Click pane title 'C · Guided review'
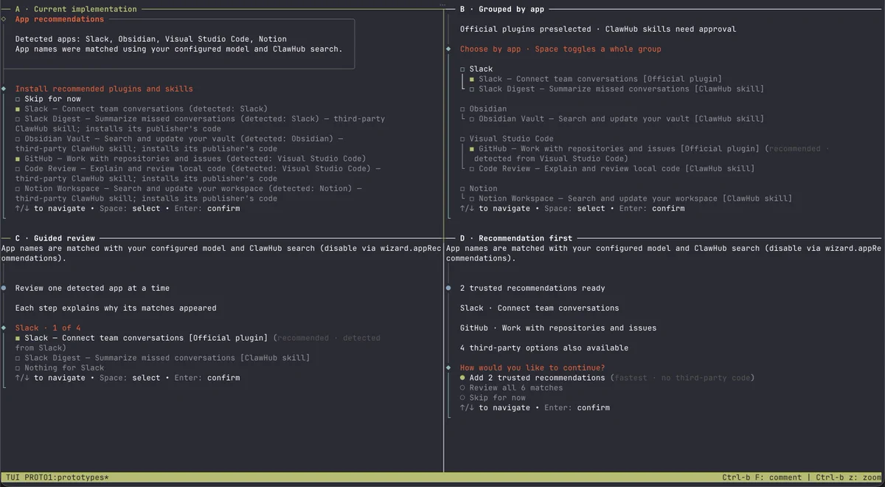The height and width of the screenshot is (487, 885). (55, 238)
